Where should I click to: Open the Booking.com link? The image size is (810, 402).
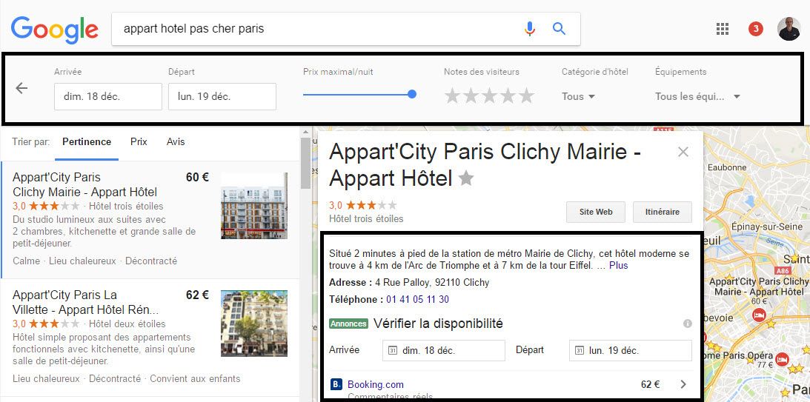point(376,384)
